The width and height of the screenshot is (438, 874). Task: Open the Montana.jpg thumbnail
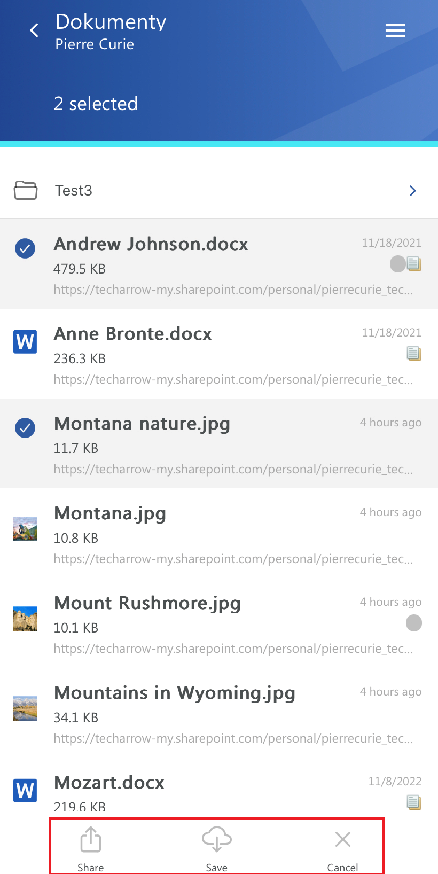25,529
